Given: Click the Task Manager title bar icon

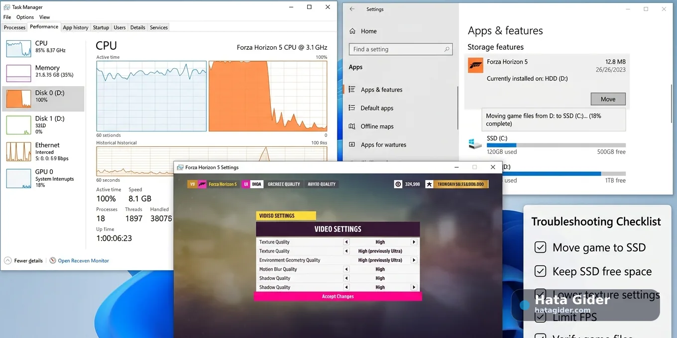Looking at the screenshot, I should pyautogui.click(x=7, y=7).
